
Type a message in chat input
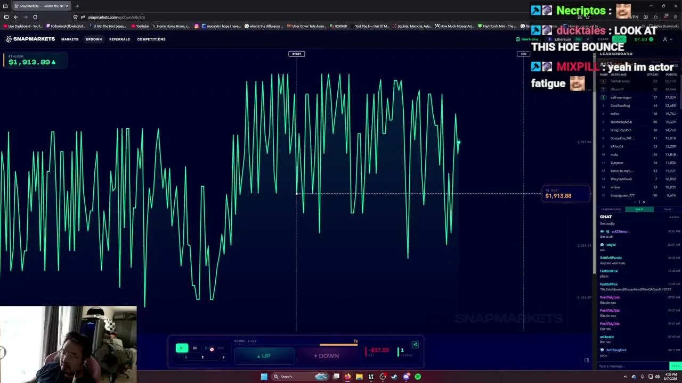633,366
